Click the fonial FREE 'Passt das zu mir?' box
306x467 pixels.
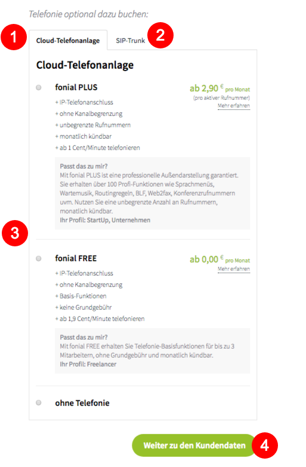coord(153,351)
